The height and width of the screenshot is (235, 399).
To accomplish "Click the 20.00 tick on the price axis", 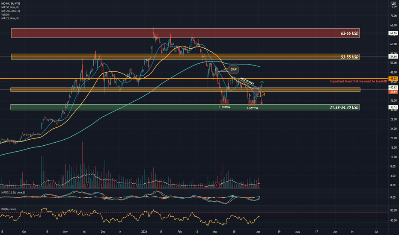I will pyautogui.click(x=393, y=138).
